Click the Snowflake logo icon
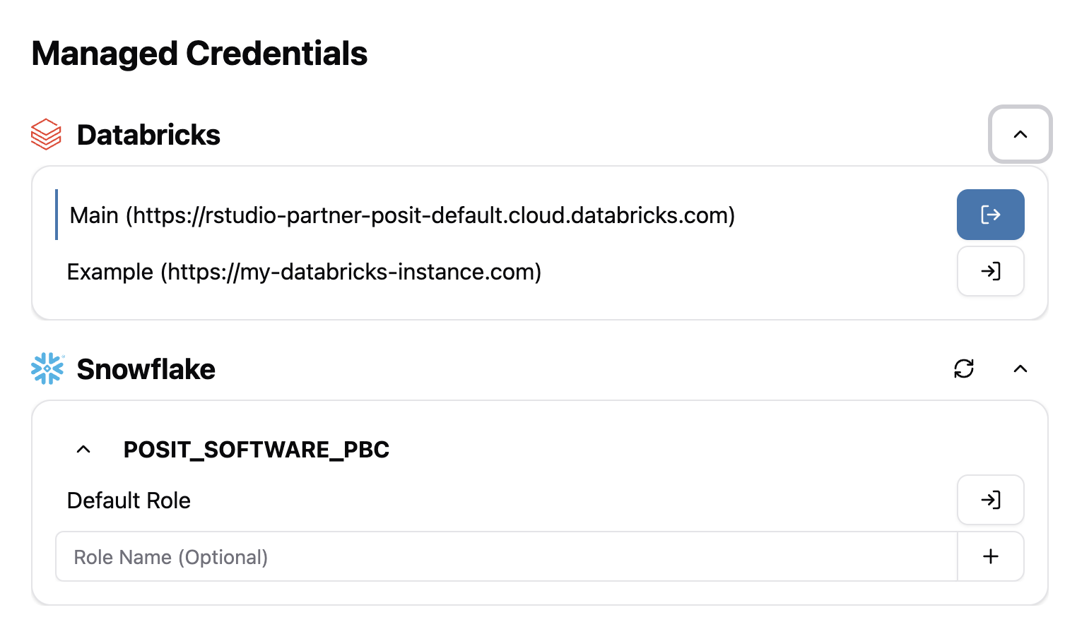 pyautogui.click(x=47, y=369)
